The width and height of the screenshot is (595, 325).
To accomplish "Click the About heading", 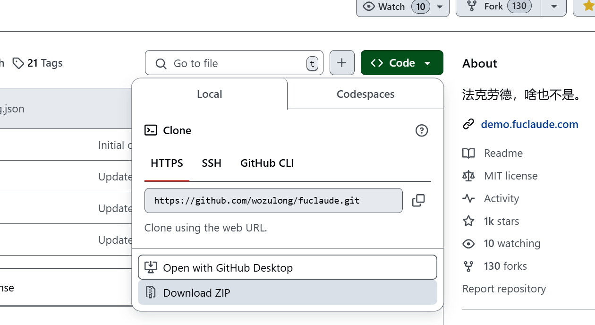I will click(x=480, y=63).
